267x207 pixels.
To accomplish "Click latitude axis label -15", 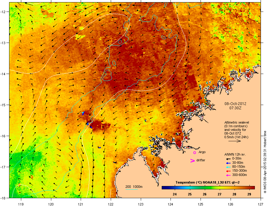I will (3, 105).
